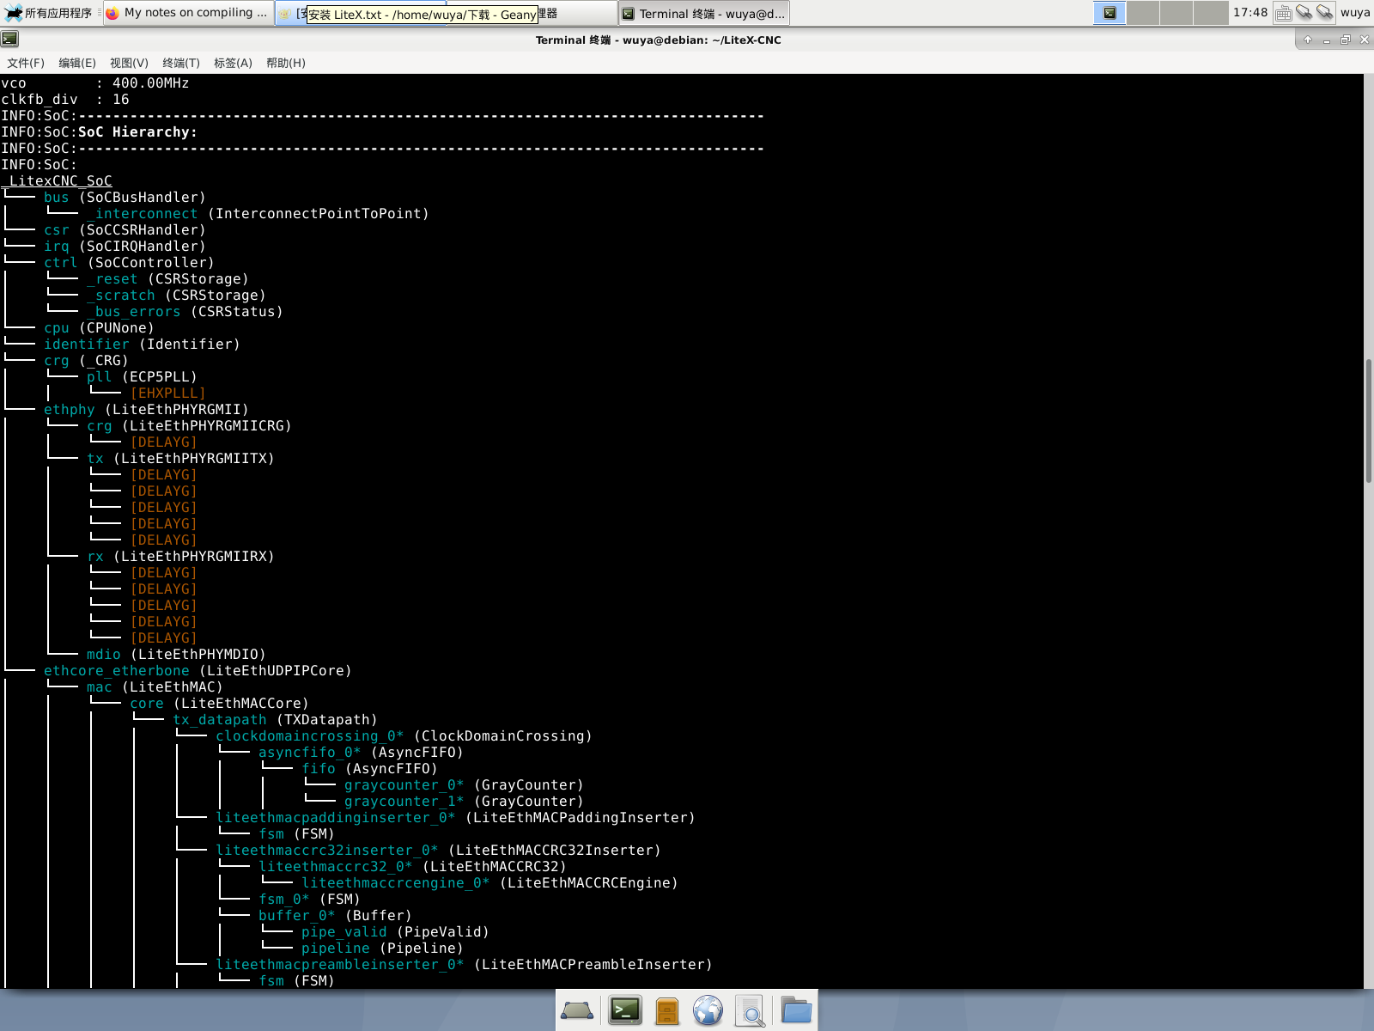Click the terminal vertical scrollbar thumb
Viewport: 1374px width, 1031px height.
[x=1369, y=421]
